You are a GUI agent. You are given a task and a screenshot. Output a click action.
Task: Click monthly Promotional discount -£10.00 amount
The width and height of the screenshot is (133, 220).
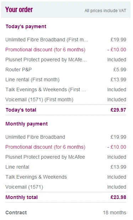click(117, 147)
